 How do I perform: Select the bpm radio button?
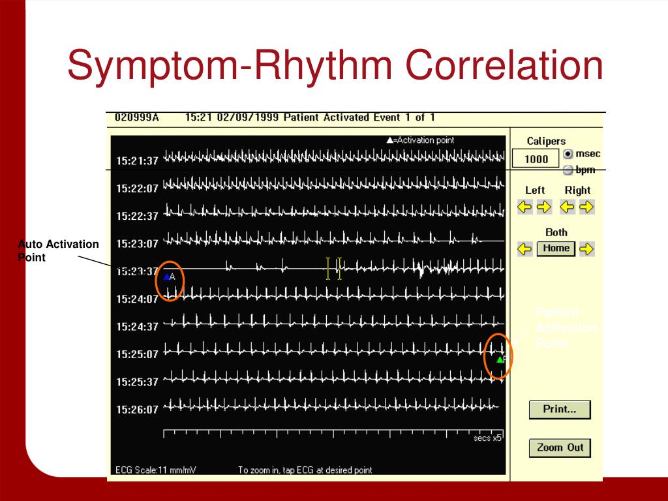pyautogui.click(x=568, y=170)
